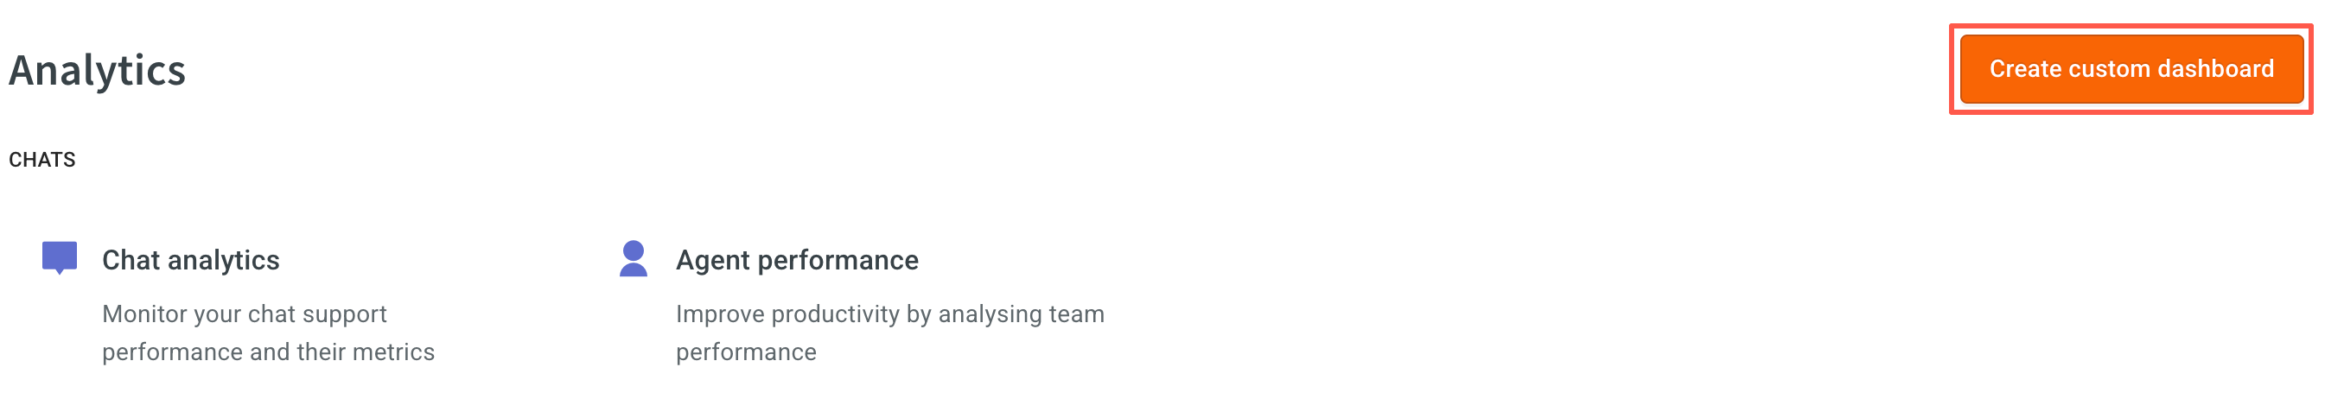Screen dimensions: 2344x399
Task: Click the word 'Chat' in the Chat analytics title
Action: (131, 260)
